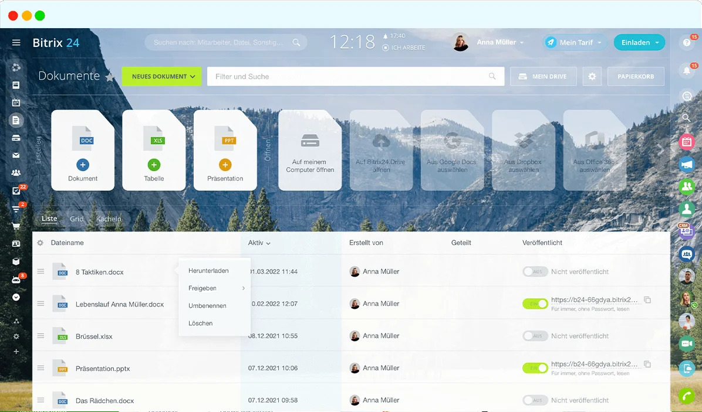702x412 pixels.
Task: Open row menu for Brüssel.xlsx
Action: point(41,336)
